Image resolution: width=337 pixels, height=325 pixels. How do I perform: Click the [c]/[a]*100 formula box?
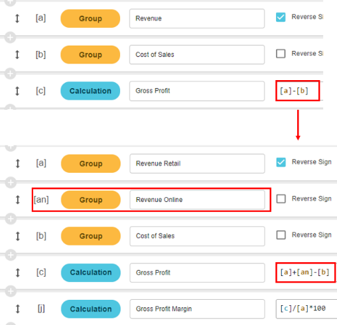pos(306,309)
